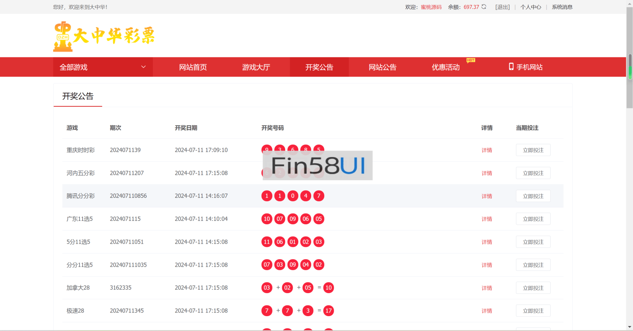
Task: Click red ball 10 in 广东11选5 row
Action: 267,219
